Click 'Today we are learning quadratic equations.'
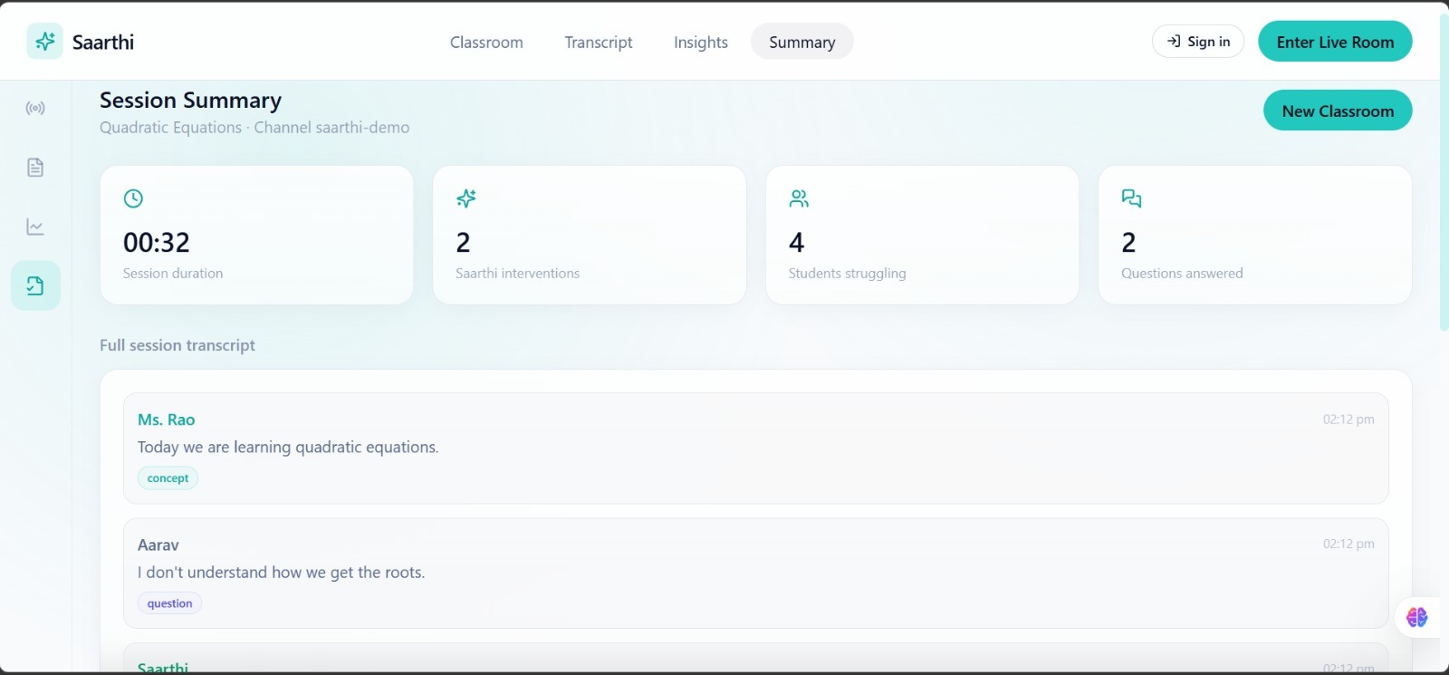The image size is (1449, 675). (288, 448)
